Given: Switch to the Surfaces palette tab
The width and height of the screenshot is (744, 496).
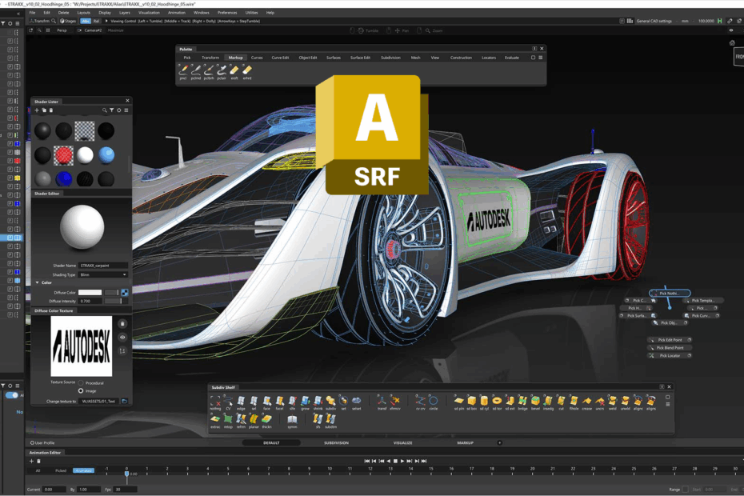Looking at the screenshot, I should tap(333, 58).
